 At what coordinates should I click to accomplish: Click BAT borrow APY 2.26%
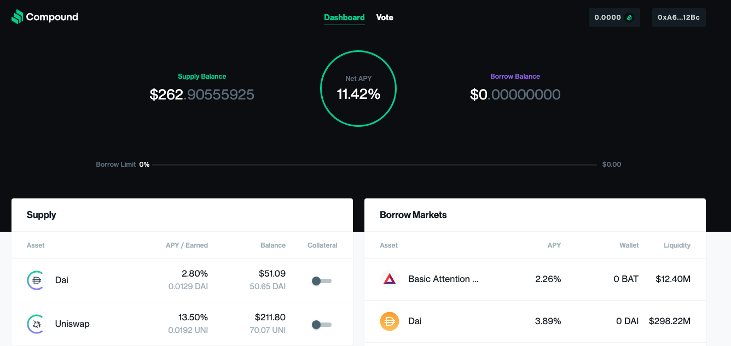click(x=548, y=279)
